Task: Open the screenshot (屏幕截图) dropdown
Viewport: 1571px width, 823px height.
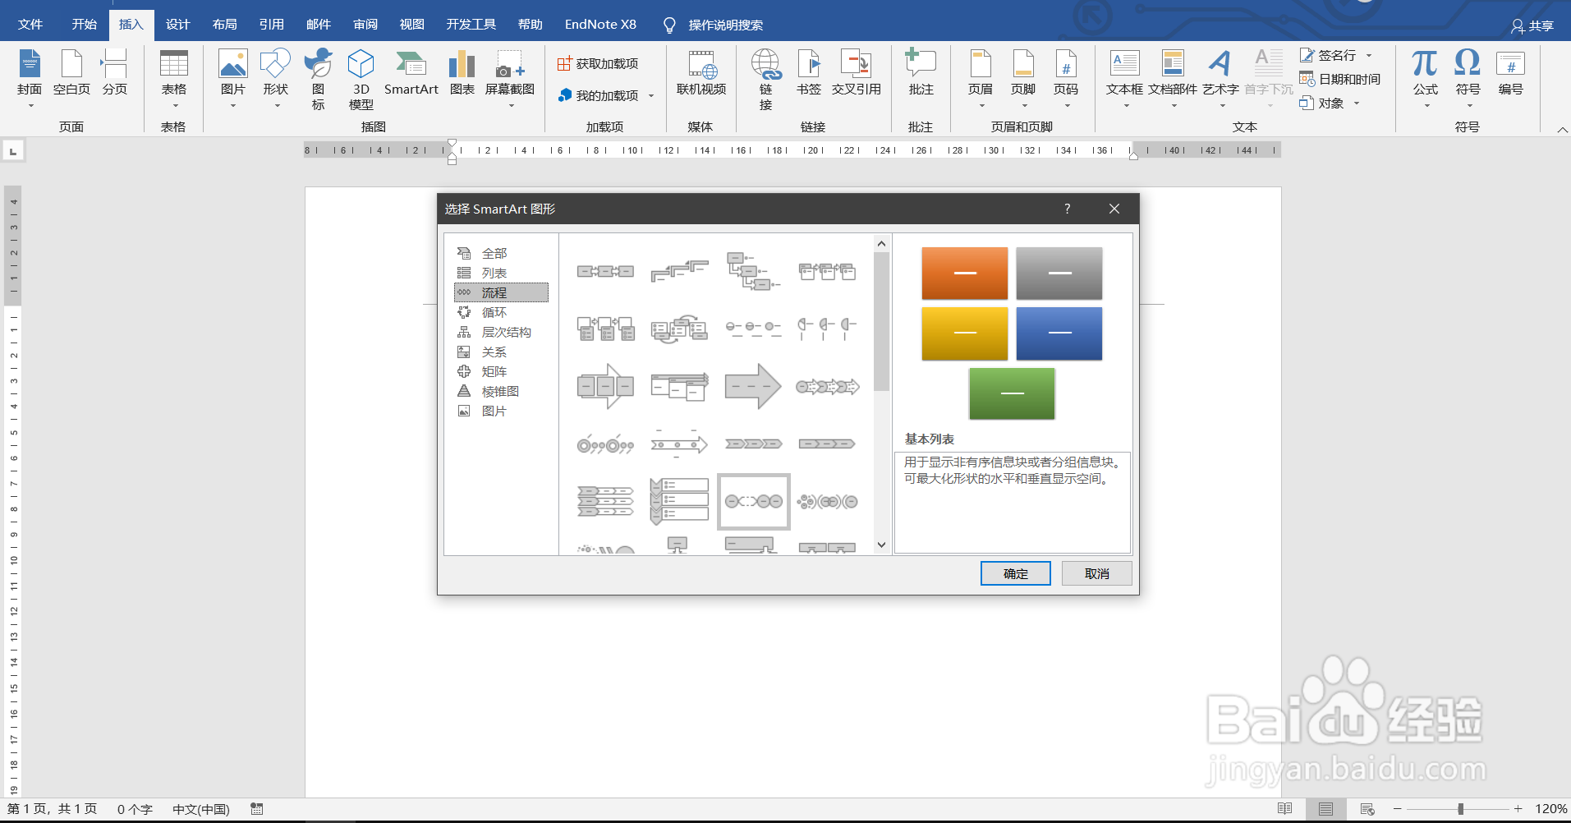Action: pyautogui.click(x=510, y=79)
